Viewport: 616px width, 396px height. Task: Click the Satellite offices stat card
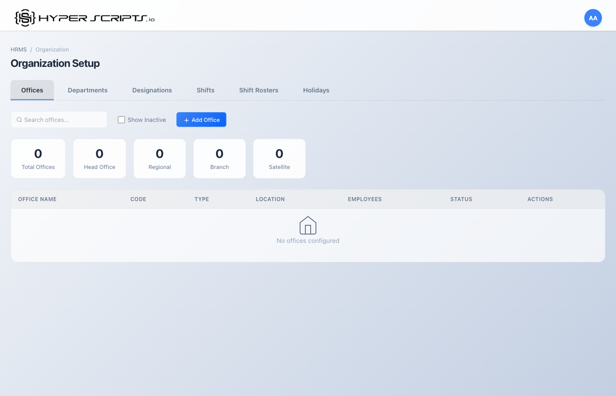279,158
